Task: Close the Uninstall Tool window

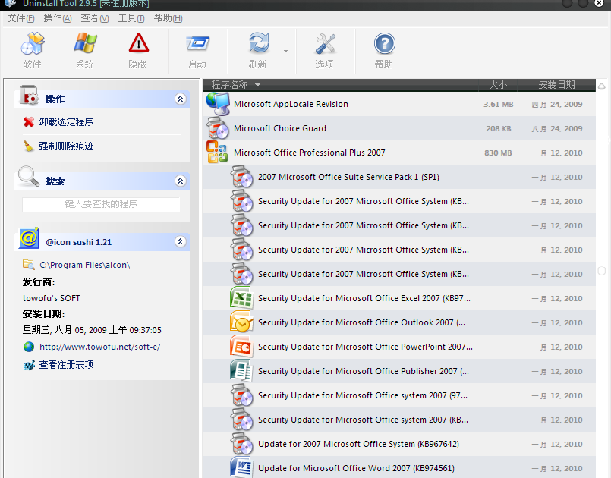Action: pyautogui.click(x=600, y=3)
